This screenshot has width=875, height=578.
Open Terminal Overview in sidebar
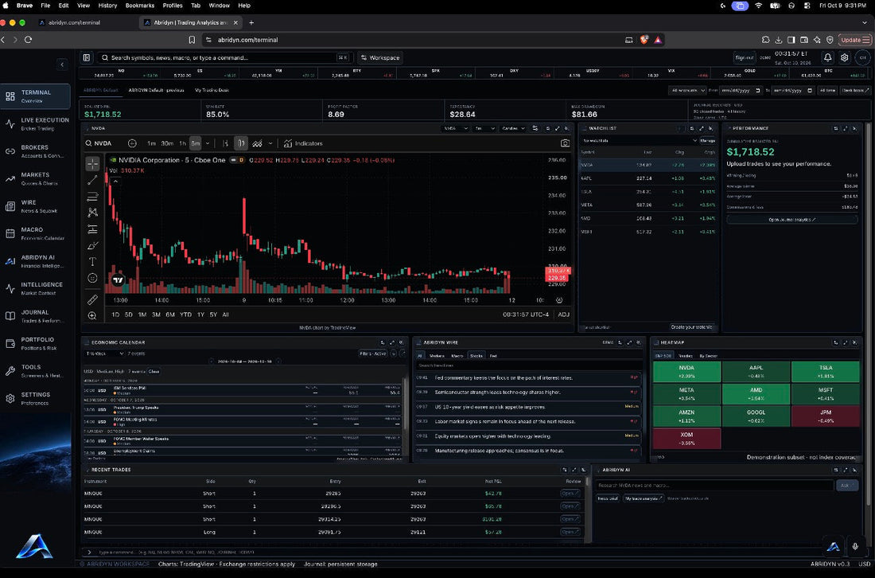click(x=36, y=96)
